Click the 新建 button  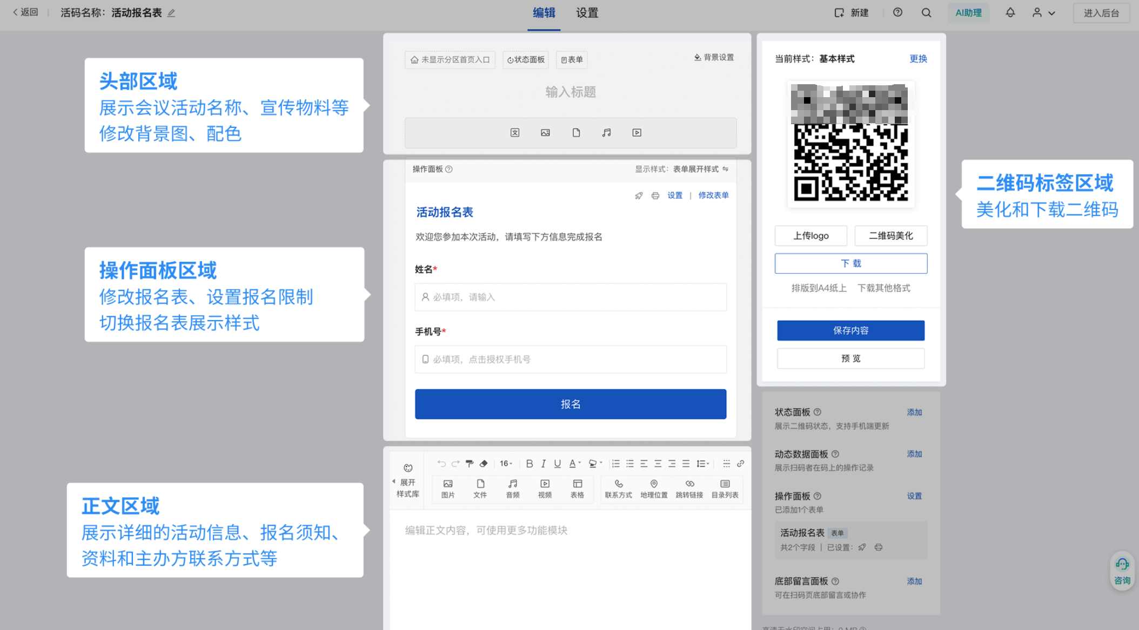pyautogui.click(x=852, y=12)
